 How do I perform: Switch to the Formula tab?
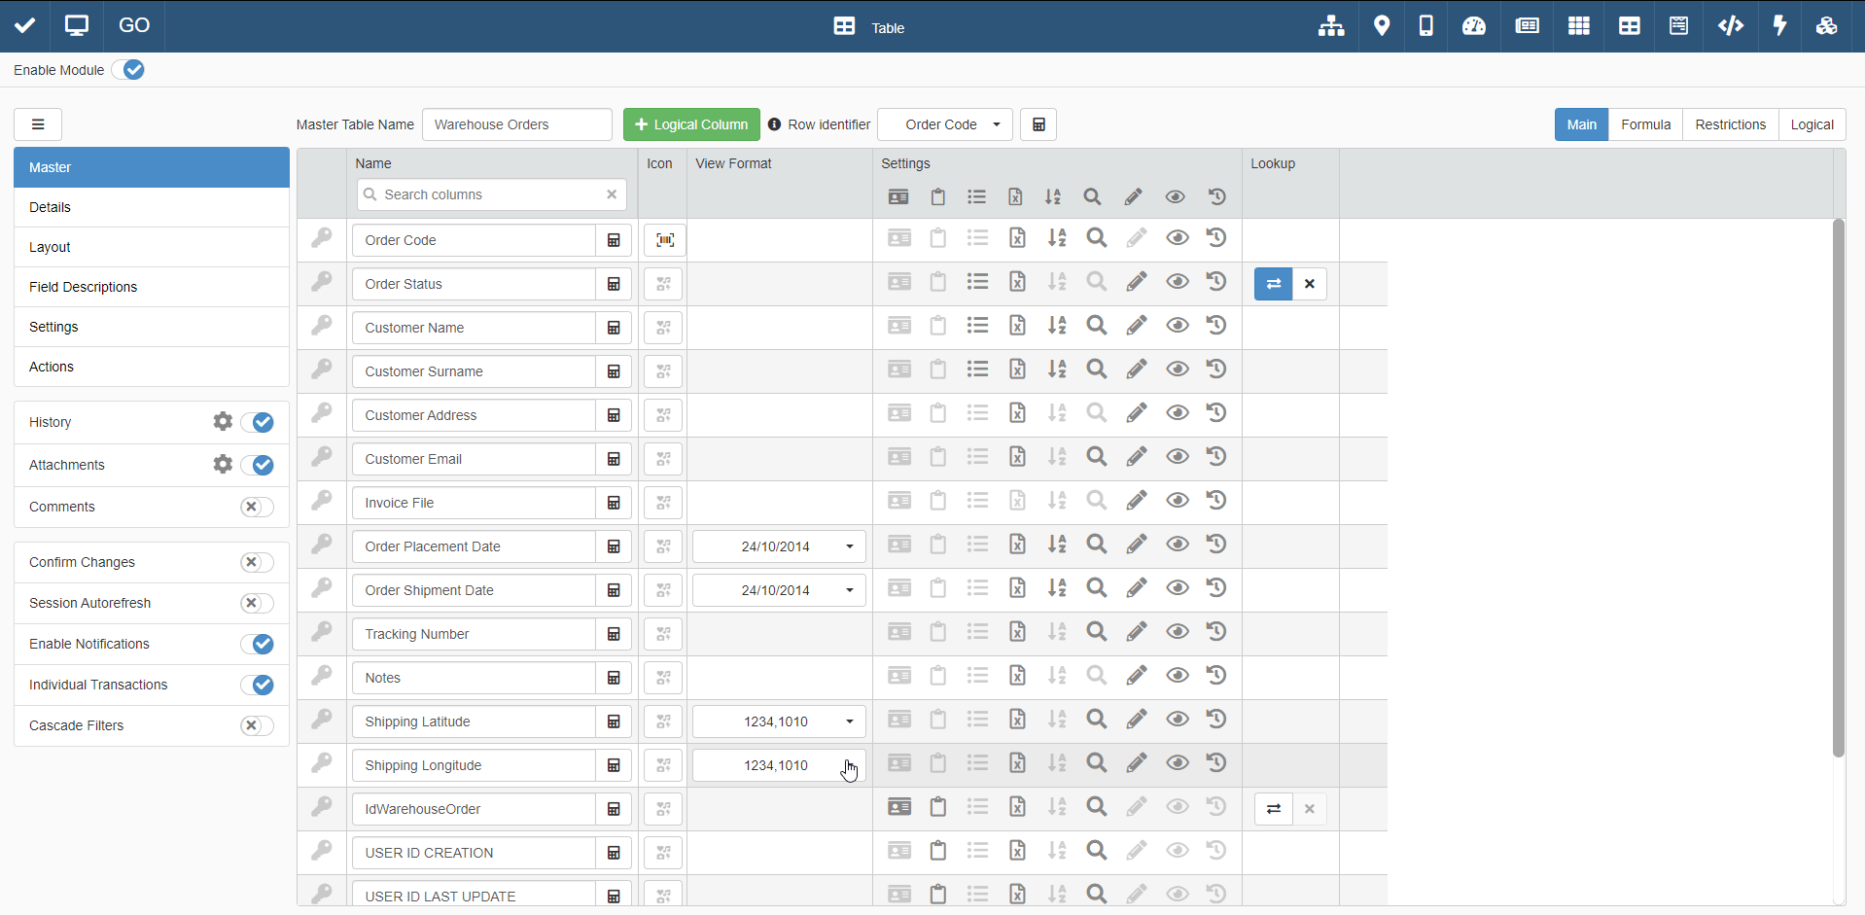pyautogui.click(x=1645, y=124)
